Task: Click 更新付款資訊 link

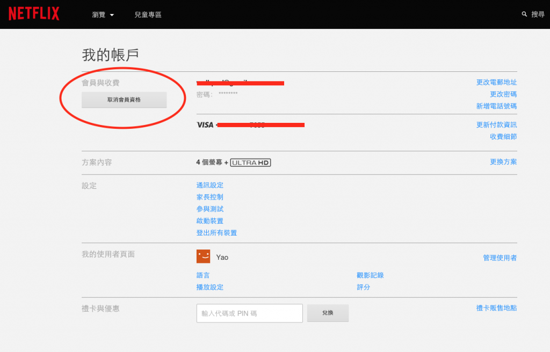Action: click(496, 124)
